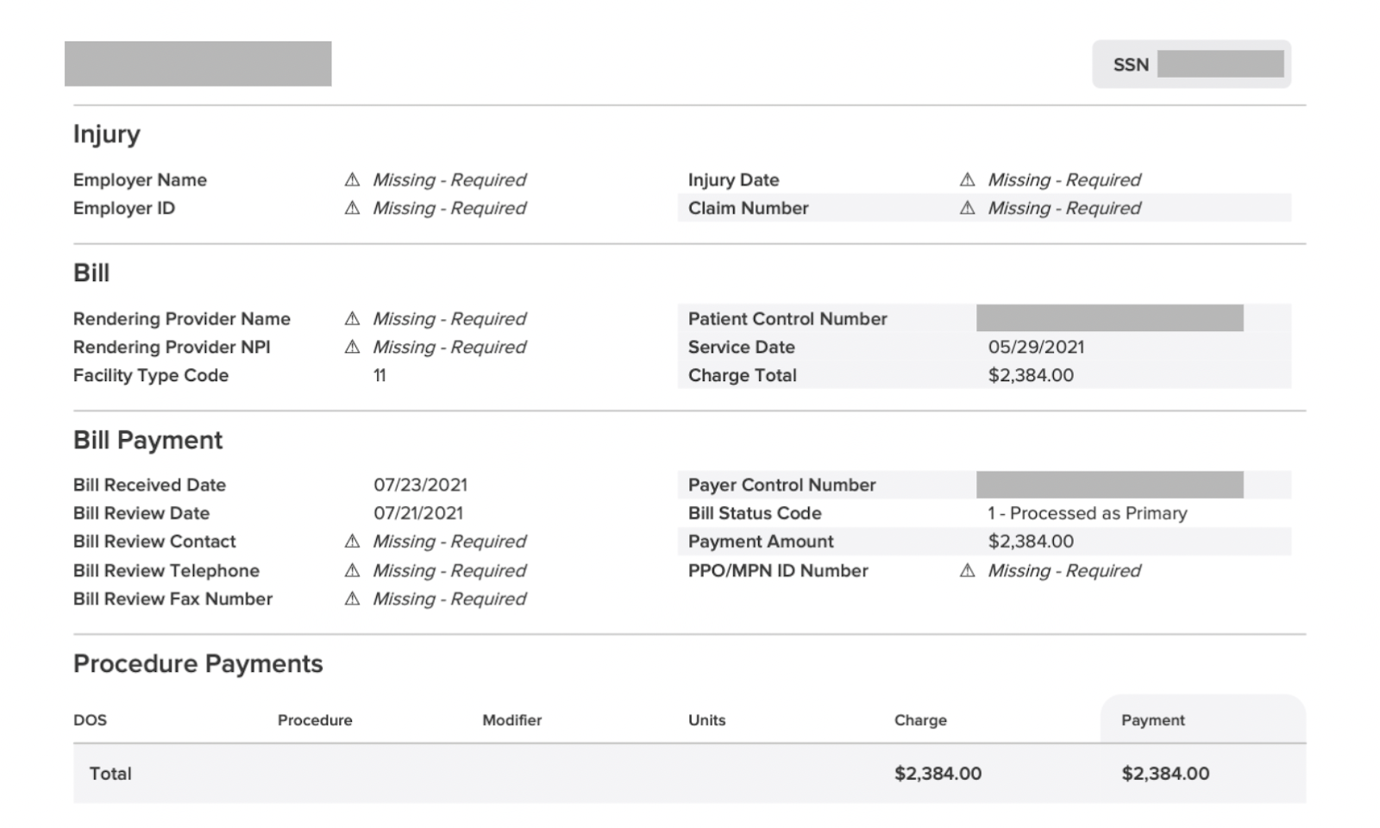The image size is (1380, 828).
Task: Click warning icon beside Bill Review Contact
Action: coord(352,542)
